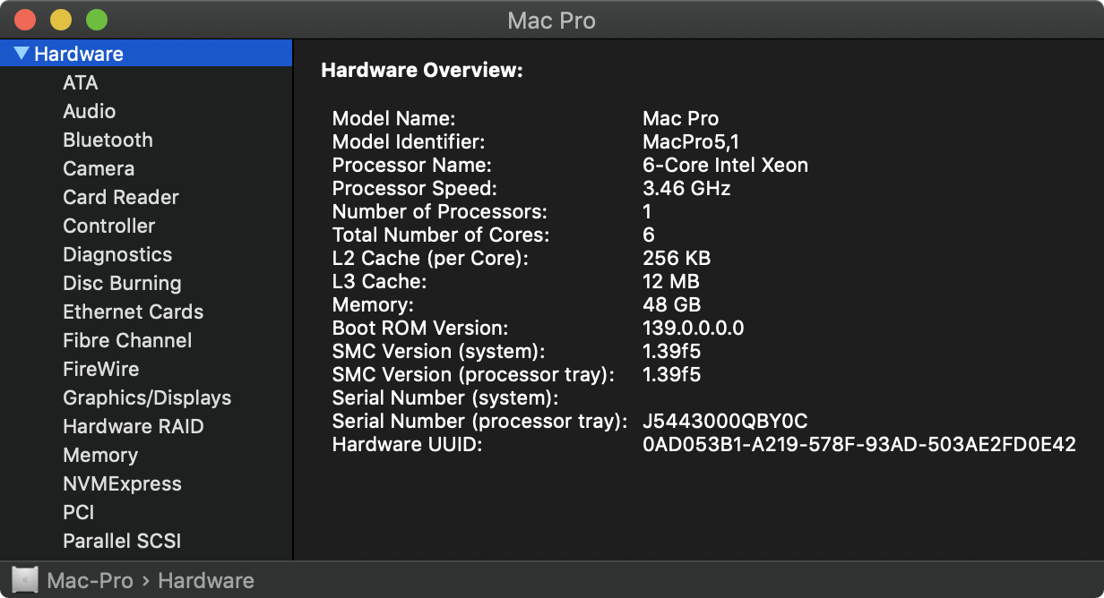Screen dimensions: 1104x598
Task: Click the Number of Processors label
Action: [439, 211]
